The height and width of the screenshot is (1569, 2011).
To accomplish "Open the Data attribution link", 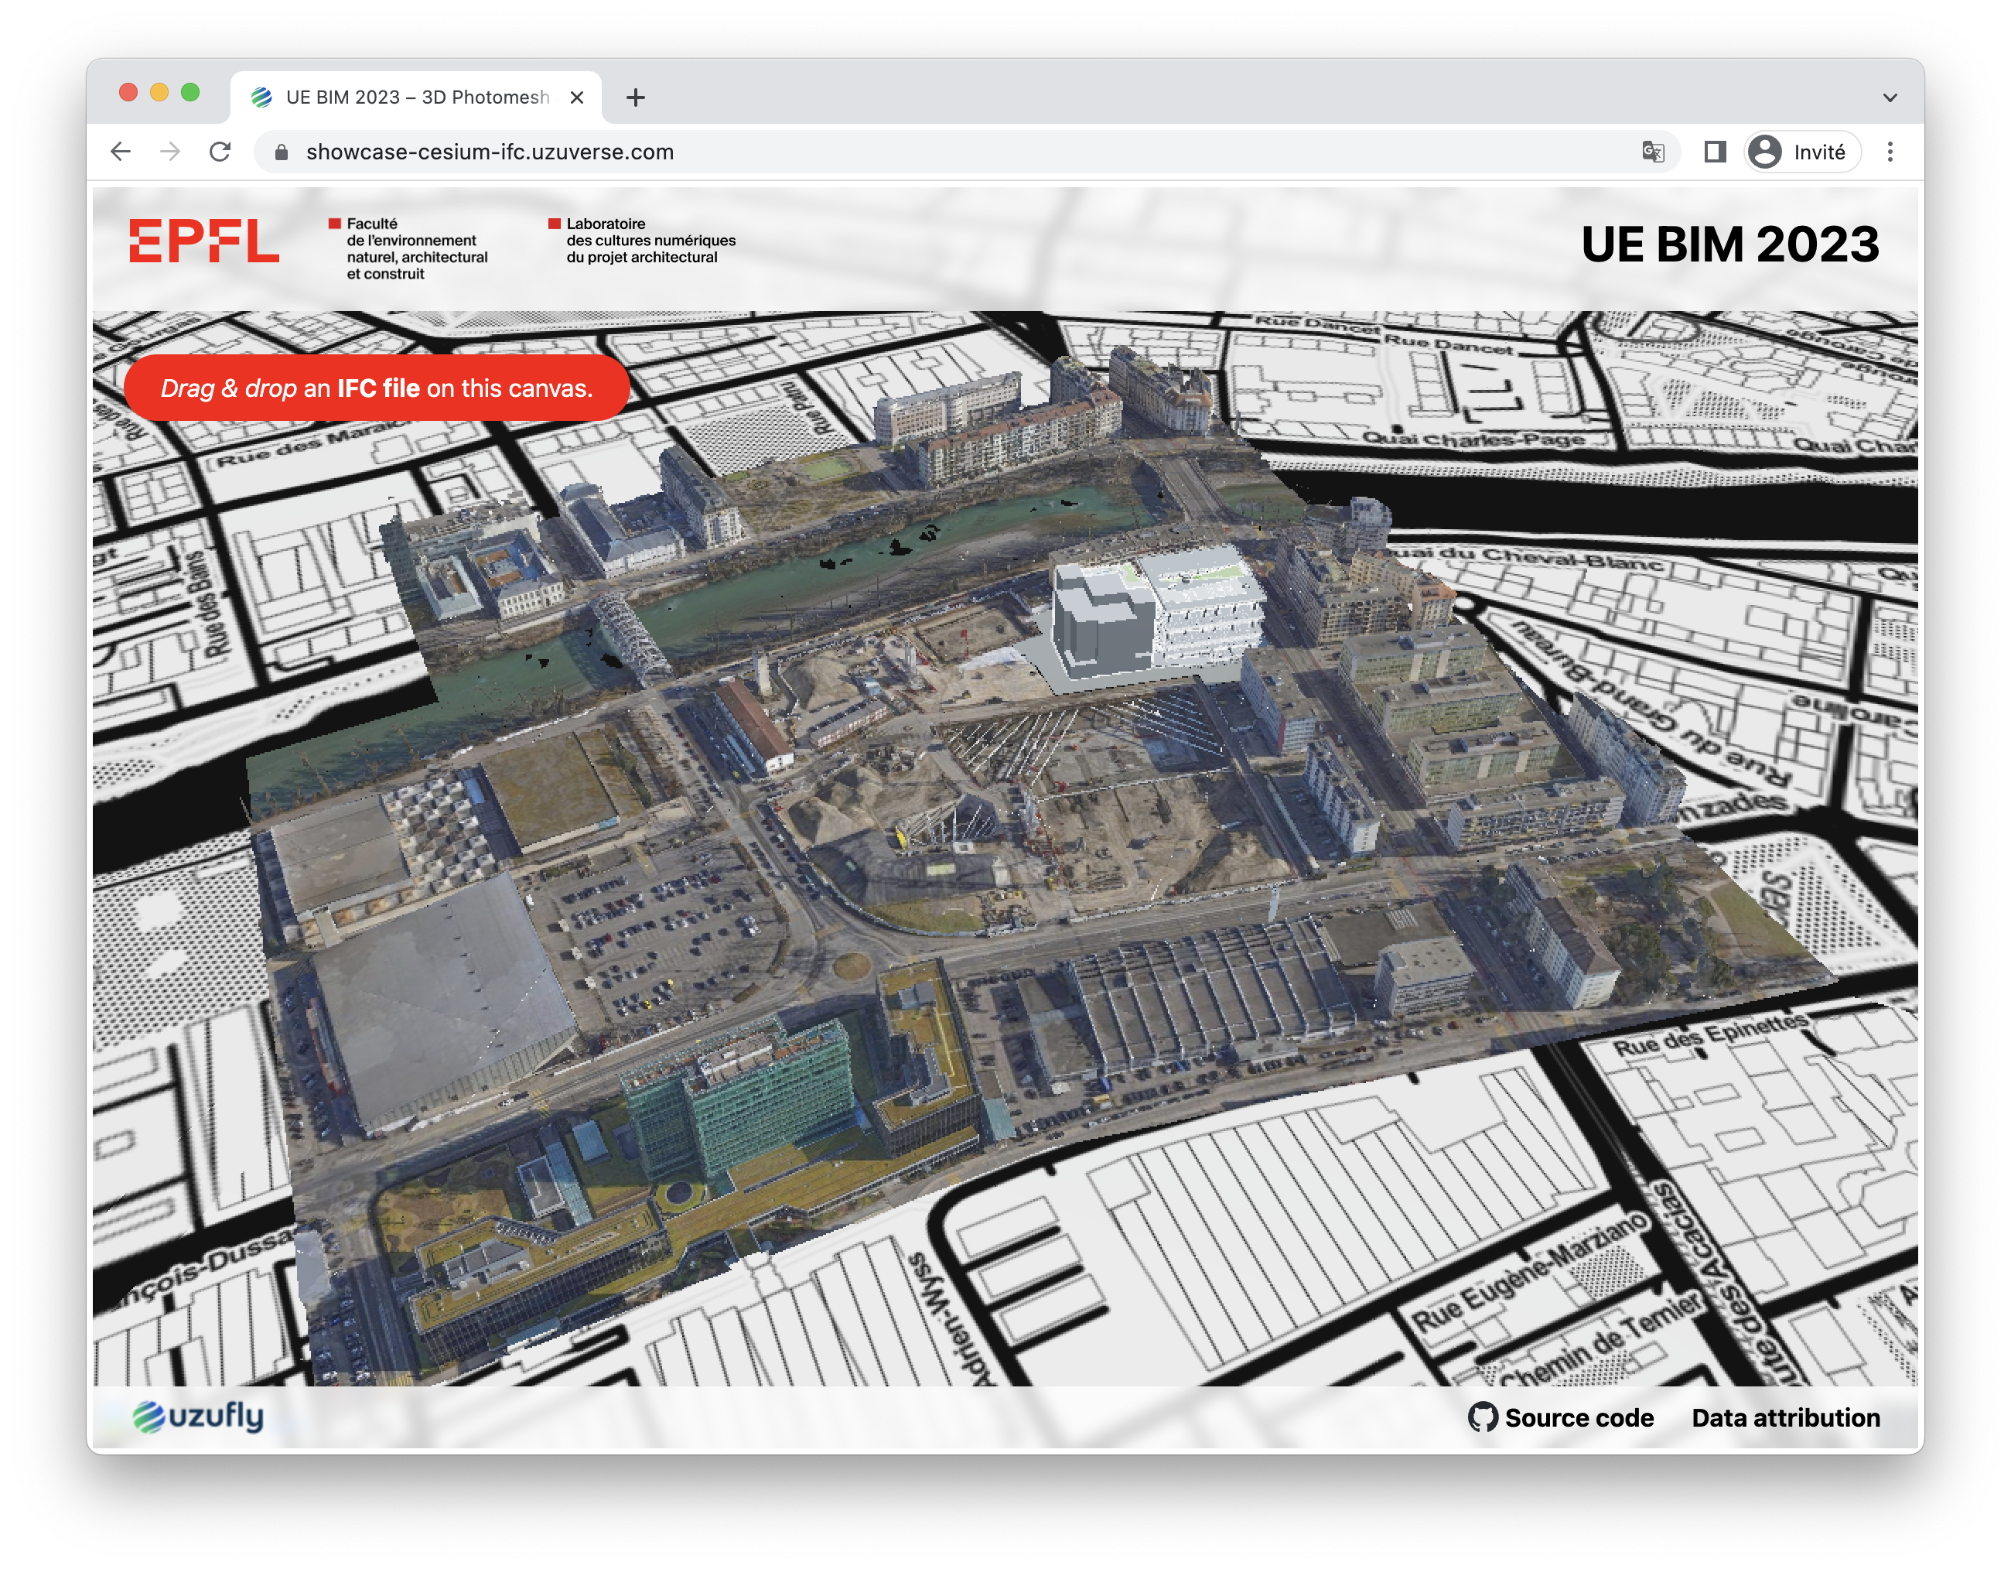I will pyautogui.click(x=1787, y=1418).
